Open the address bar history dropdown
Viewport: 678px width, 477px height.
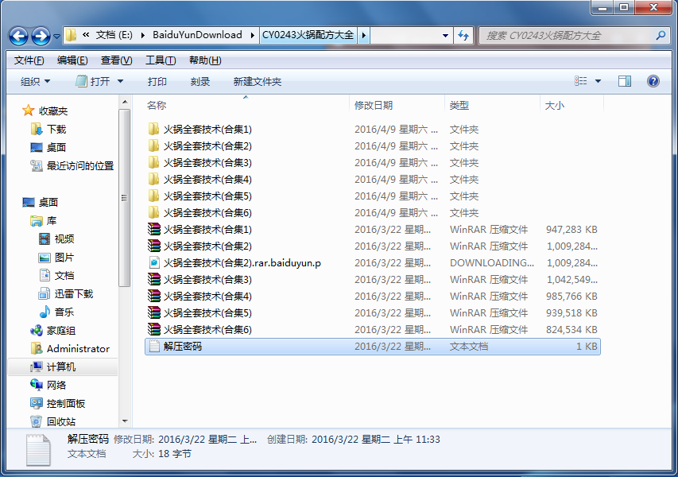coord(445,36)
